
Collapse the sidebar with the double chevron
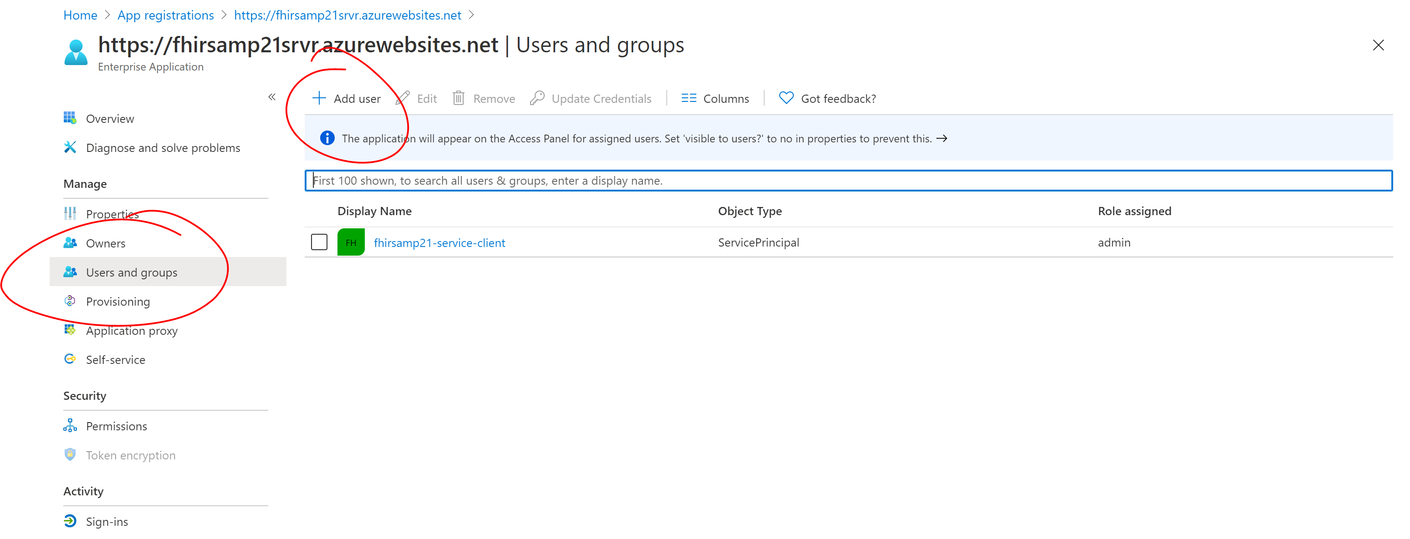click(272, 97)
